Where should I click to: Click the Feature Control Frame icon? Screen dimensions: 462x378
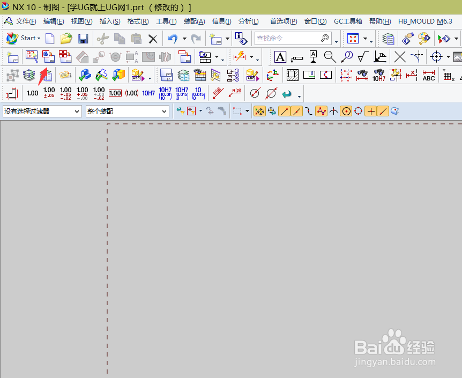pos(297,58)
